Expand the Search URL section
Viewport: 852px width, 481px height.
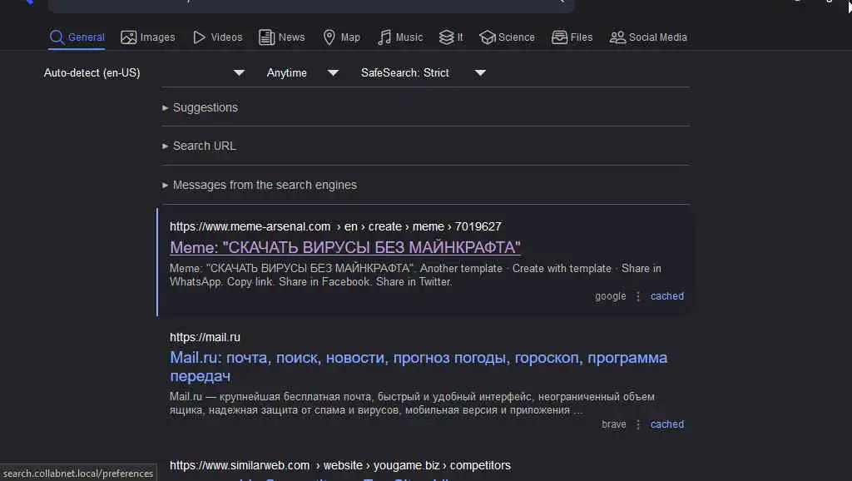(x=199, y=146)
